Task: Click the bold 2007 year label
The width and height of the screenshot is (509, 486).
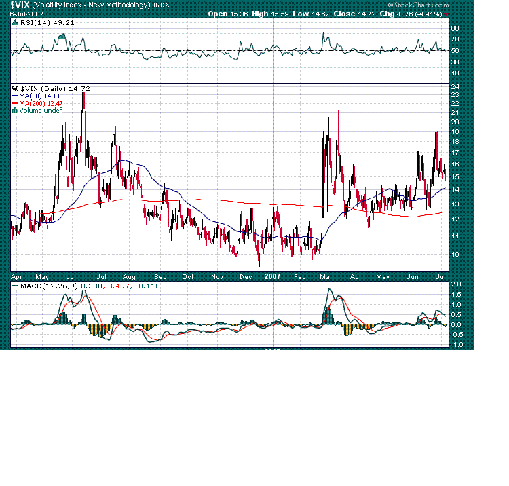Action: click(x=272, y=276)
